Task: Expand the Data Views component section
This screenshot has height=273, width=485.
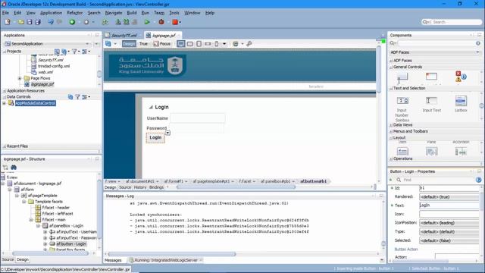Action: pos(391,125)
